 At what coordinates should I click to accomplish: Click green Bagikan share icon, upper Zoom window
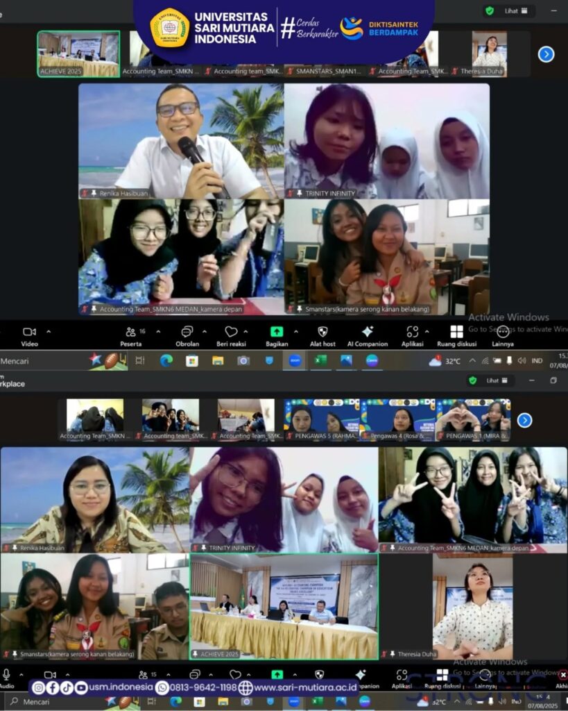(276, 331)
